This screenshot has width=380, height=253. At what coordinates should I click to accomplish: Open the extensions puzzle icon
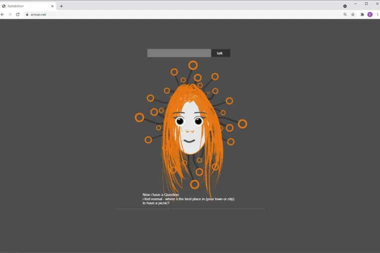pyautogui.click(x=363, y=14)
